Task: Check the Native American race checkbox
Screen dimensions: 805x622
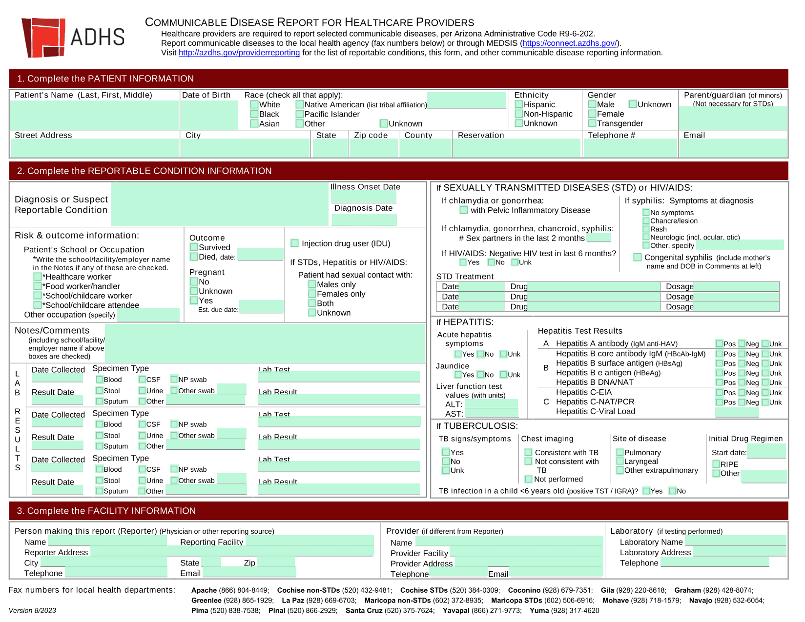Action: pyautogui.click(x=299, y=104)
